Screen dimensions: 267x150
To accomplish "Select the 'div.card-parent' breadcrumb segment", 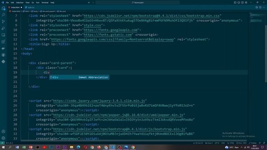I will [x=47, y=11].
